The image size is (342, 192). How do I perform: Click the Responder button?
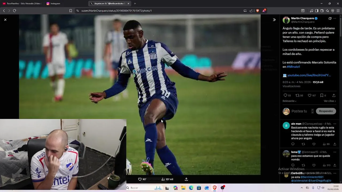click(x=326, y=111)
